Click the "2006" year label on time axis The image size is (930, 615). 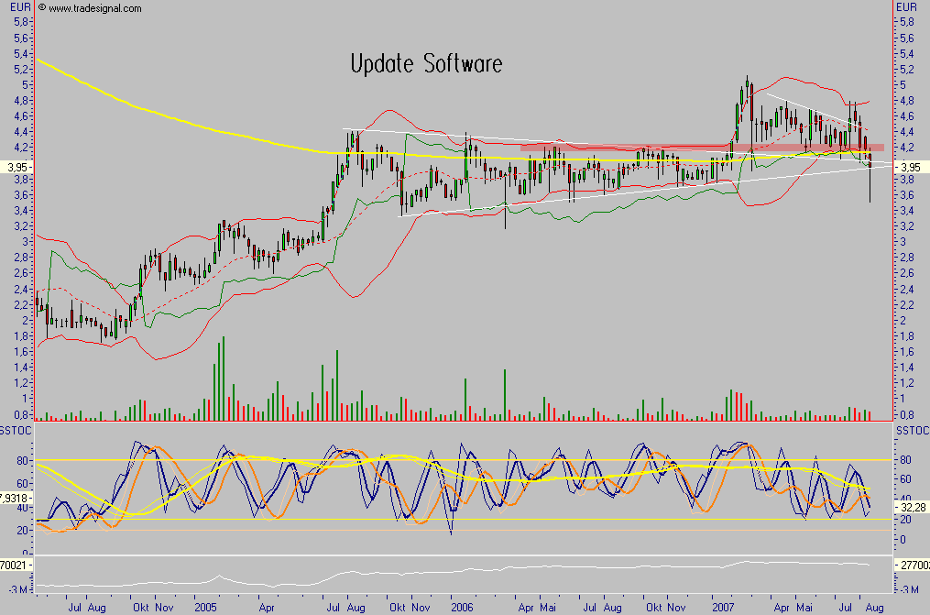(x=462, y=608)
